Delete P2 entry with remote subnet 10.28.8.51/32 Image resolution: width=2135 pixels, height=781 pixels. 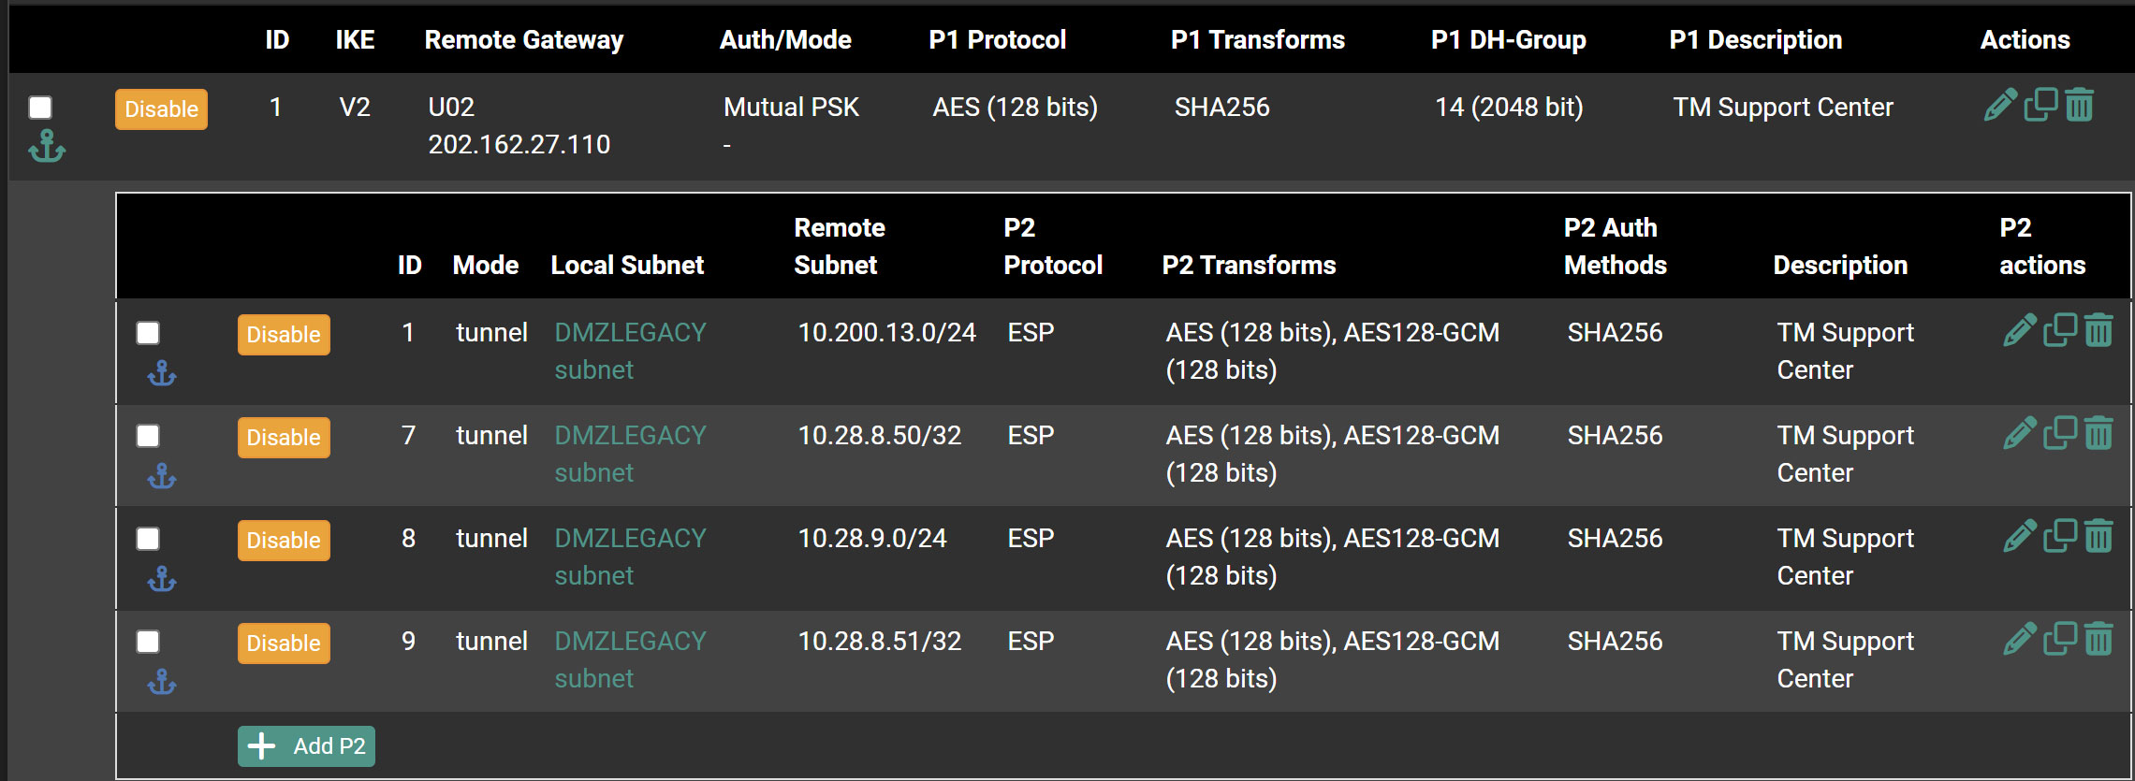(2099, 639)
